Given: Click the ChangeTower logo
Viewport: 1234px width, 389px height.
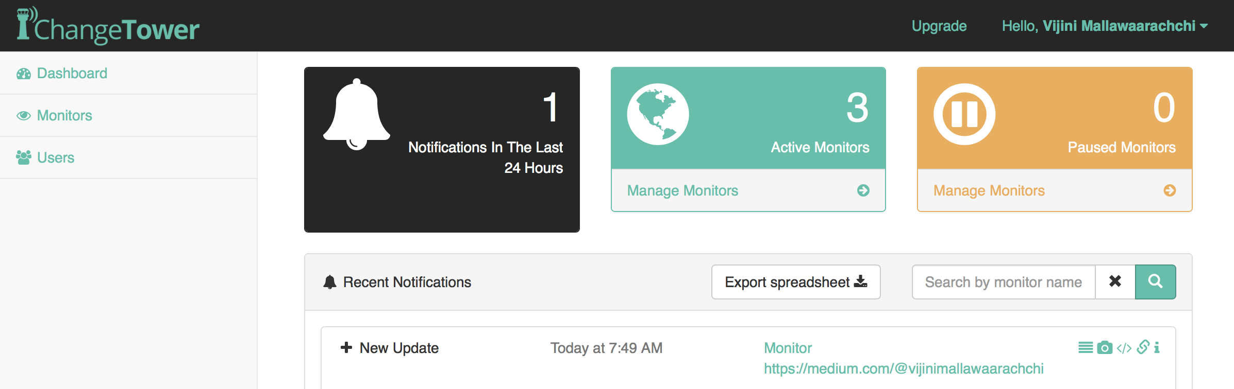Looking at the screenshot, I should click(x=108, y=25).
